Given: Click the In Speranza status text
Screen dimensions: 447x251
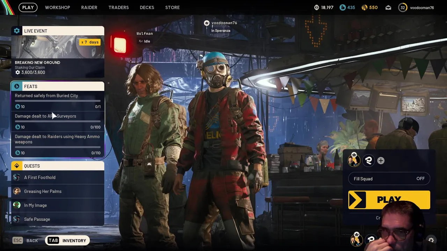Looking at the screenshot, I should [221, 31].
